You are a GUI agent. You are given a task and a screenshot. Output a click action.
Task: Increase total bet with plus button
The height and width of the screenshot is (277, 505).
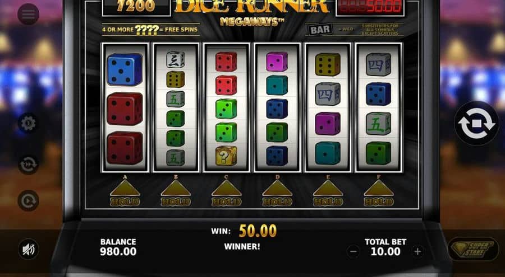417,251
